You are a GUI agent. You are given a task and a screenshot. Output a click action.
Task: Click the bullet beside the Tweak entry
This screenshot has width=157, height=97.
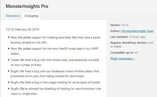9,60
